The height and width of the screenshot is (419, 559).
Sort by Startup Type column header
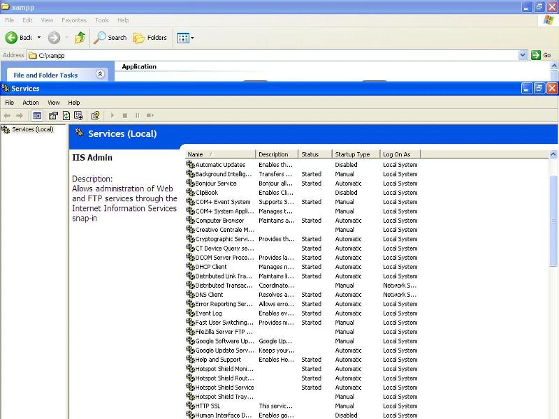click(x=356, y=154)
